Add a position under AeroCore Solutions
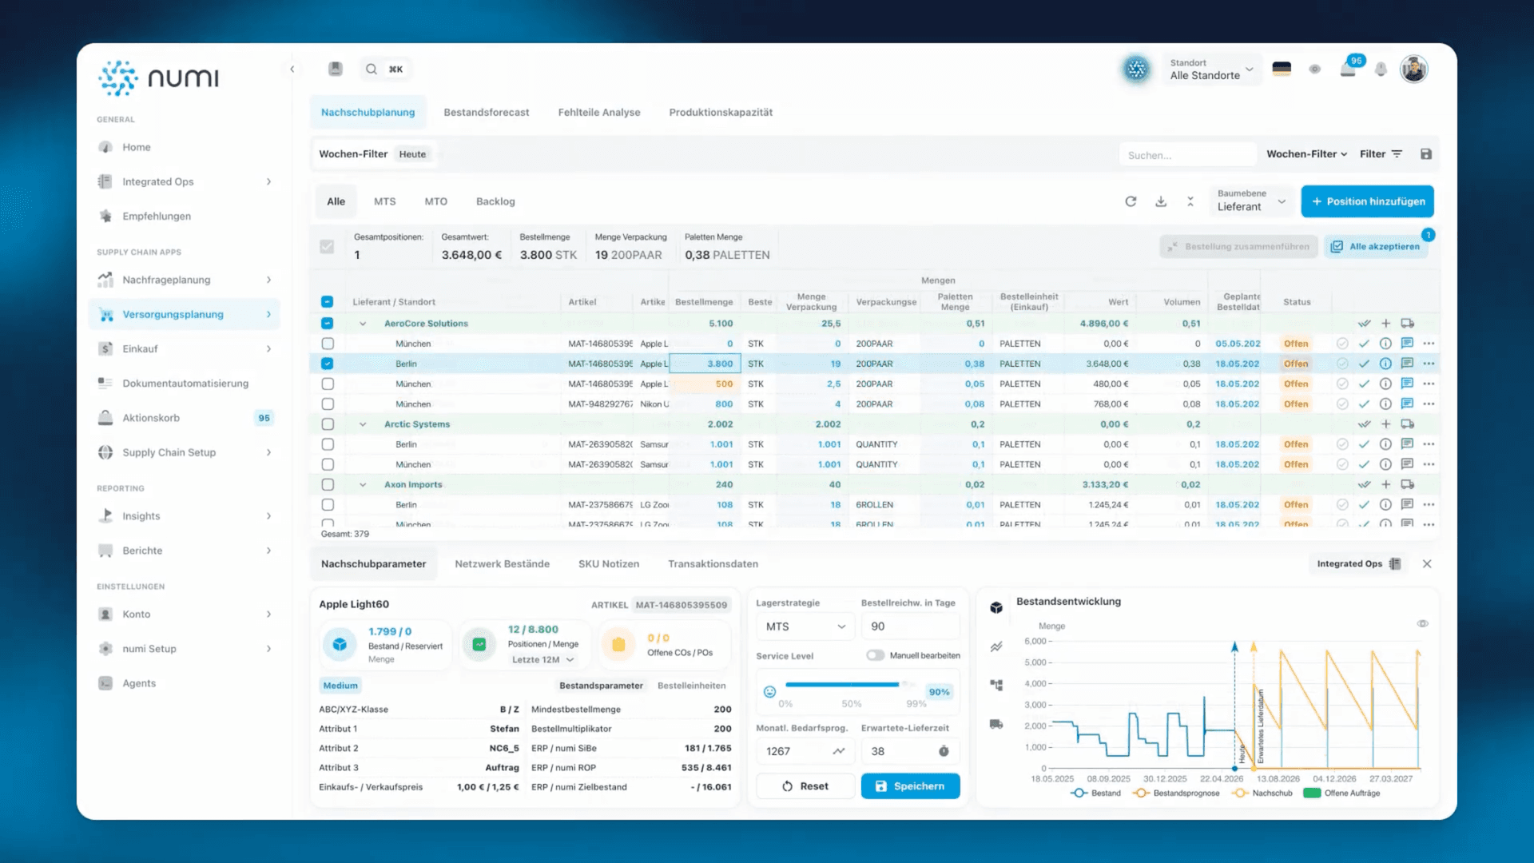This screenshot has width=1534, height=863. [1385, 324]
